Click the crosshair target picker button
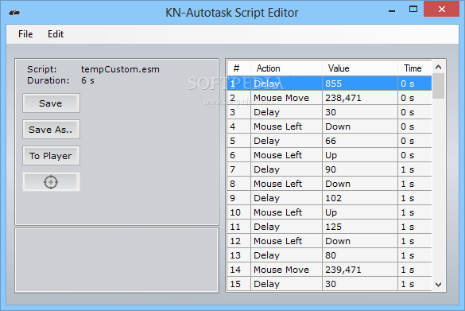Screen dimensions: 465x311 tap(51, 182)
